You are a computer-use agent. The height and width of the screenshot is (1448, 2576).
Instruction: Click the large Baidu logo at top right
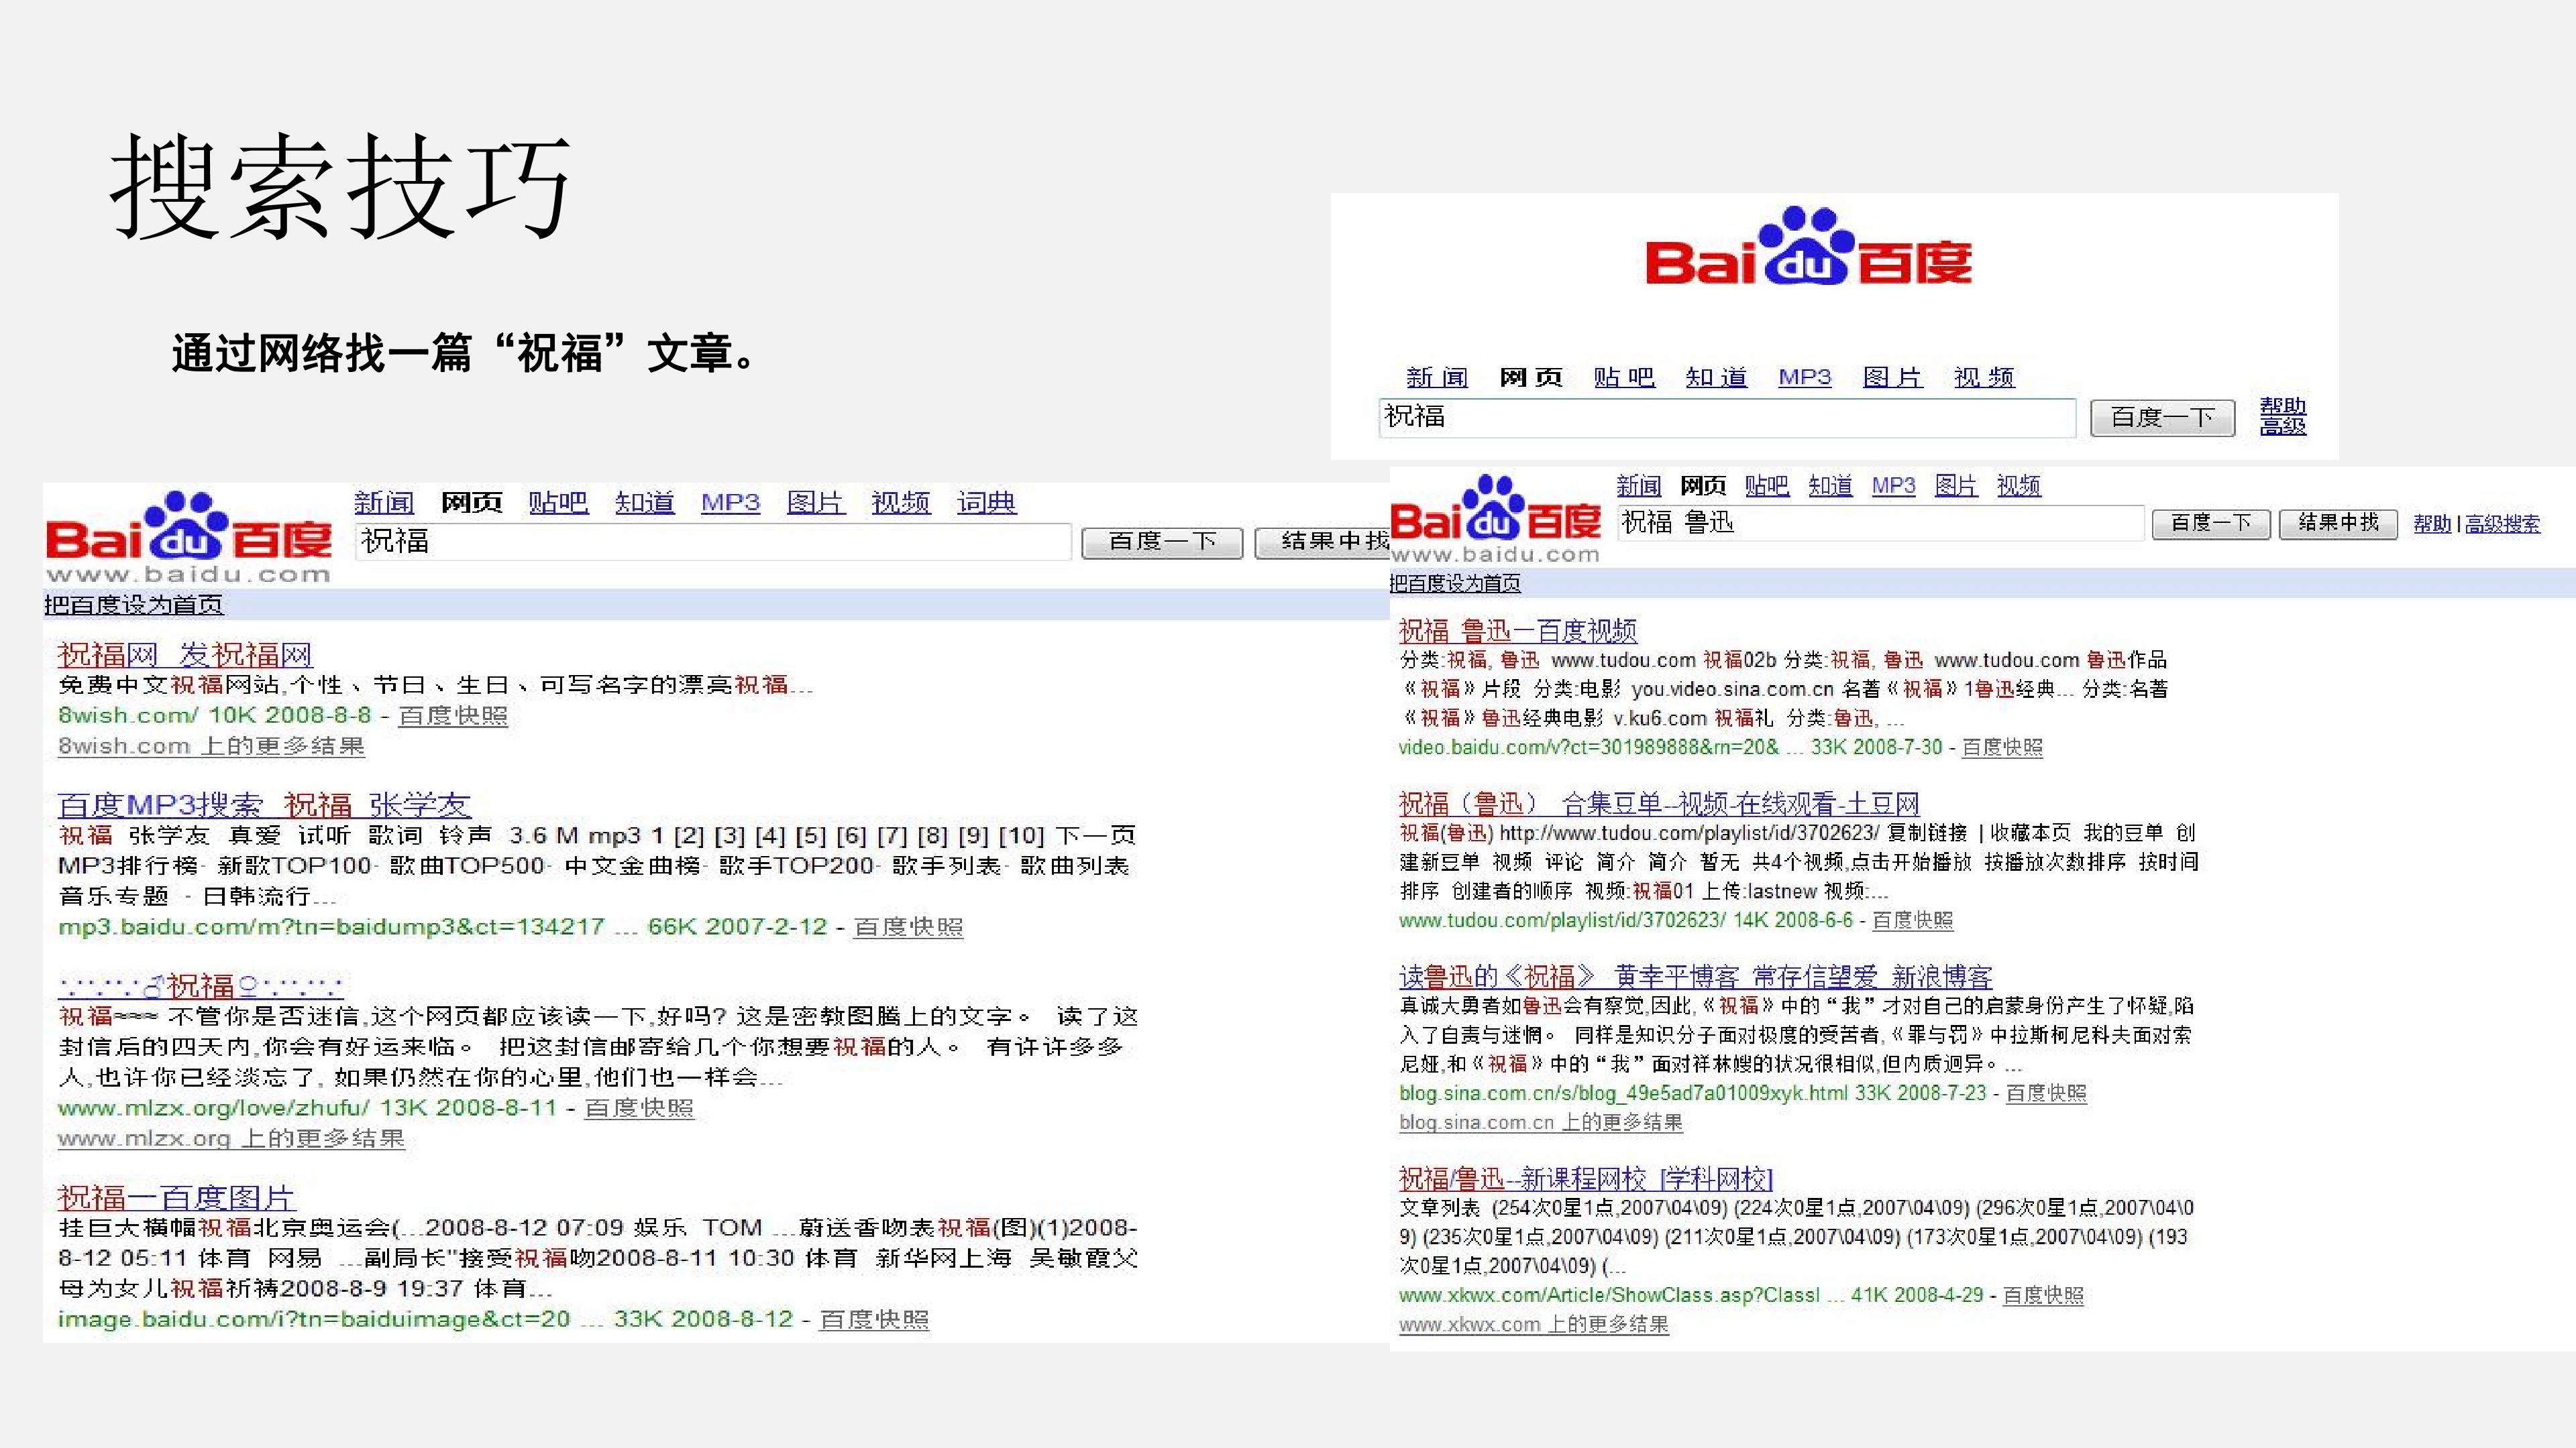pos(1808,246)
